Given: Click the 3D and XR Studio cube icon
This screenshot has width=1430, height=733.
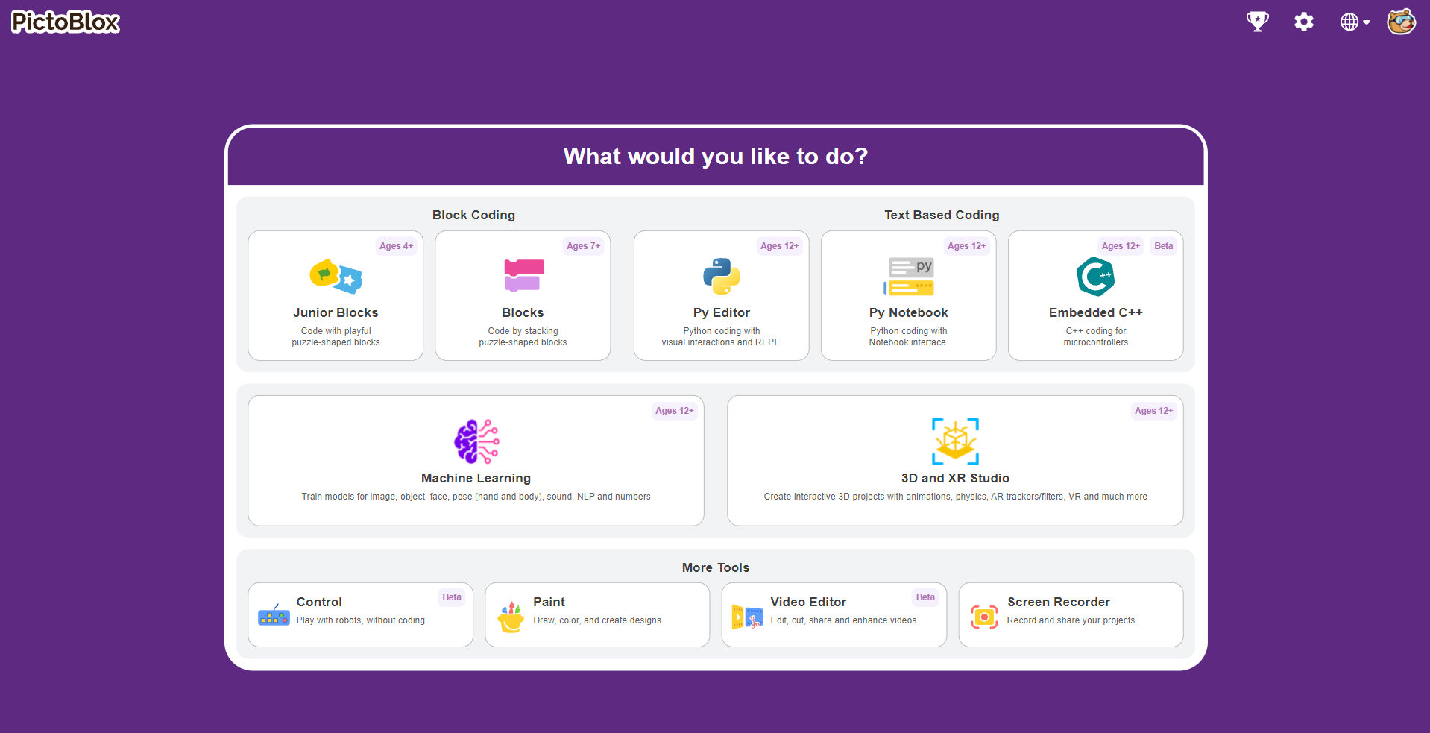Looking at the screenshot, I should (955, 441).
